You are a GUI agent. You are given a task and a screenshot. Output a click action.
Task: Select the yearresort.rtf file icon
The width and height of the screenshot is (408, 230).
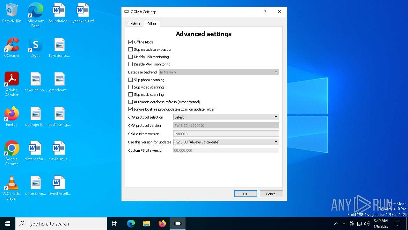coord(83,13)
